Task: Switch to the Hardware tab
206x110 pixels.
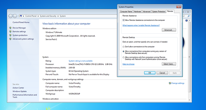Action: (x=137, y=12)
